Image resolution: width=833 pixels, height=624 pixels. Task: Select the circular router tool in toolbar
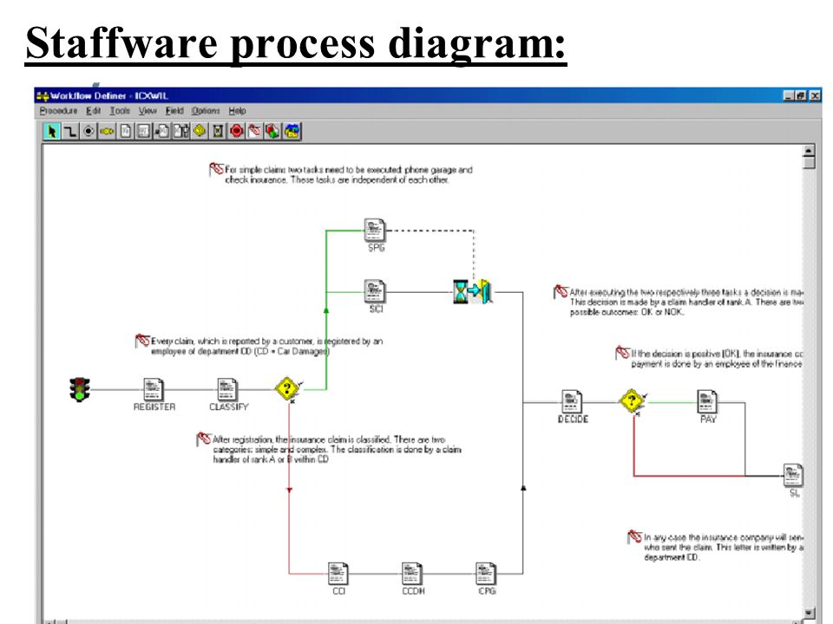coord(89,131)
